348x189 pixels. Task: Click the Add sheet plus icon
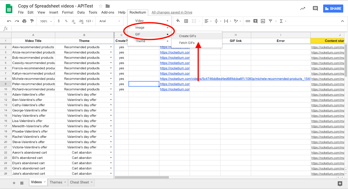point(14,183)
